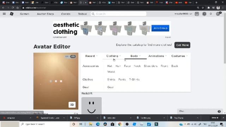Reload the page in Chrome
Image resolution: width=226 pixels, height=127 pixels.
(x=13, y=8)
